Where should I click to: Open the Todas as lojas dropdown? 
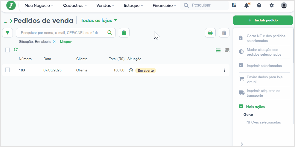pos(99,21)
